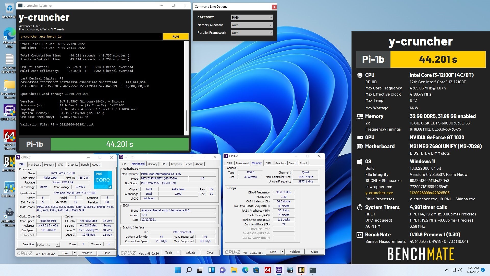
Task: Expand the Socket #1 selection dropdown
Action: [x=48, y=245]
